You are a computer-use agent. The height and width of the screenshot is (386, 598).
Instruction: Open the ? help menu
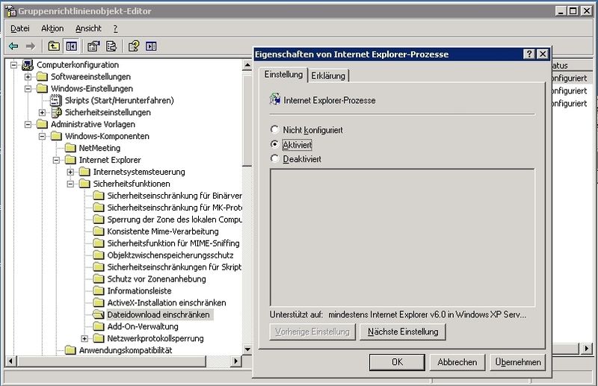(115, 28)
